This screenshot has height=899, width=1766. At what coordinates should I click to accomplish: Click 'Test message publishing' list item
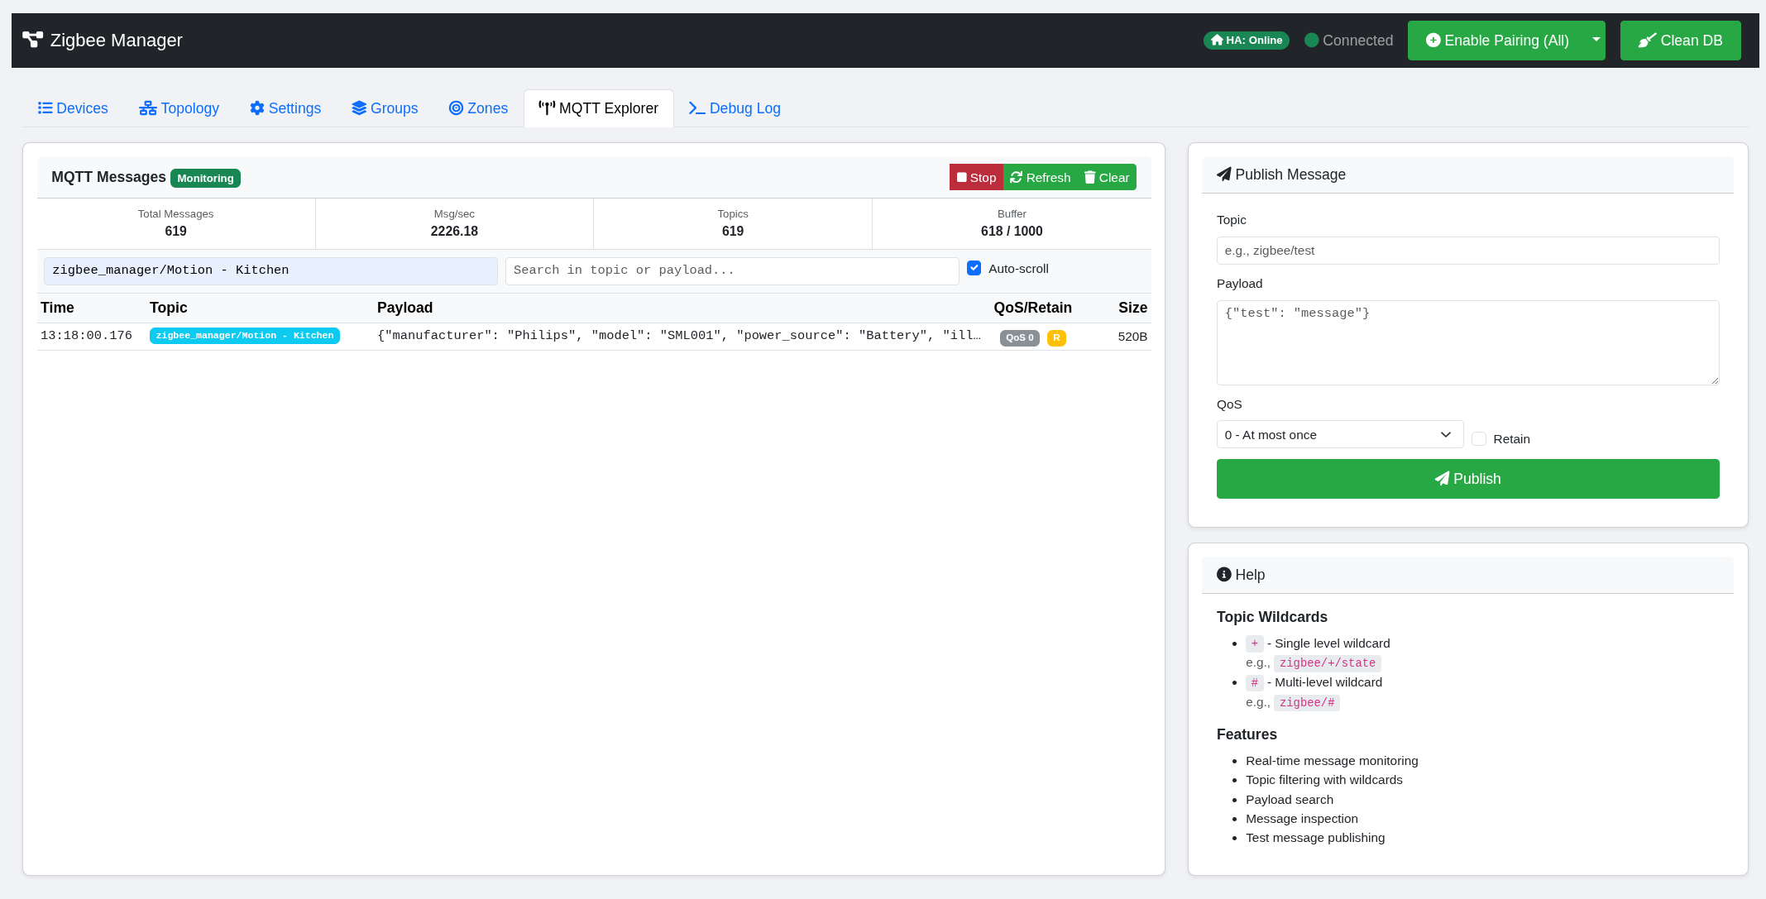(x=1315, y=838)
